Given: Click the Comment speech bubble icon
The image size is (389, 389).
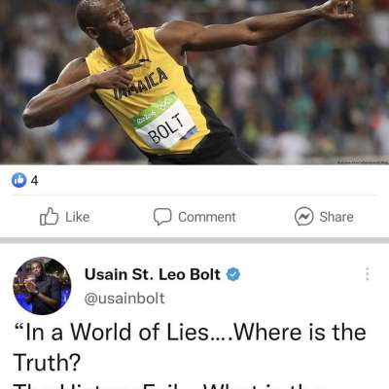Looking at the screenshot, I should (162, 217).
